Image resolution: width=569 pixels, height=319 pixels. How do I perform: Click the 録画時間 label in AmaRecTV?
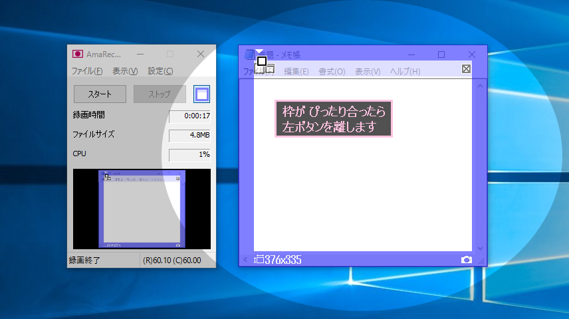pyautogui.click(x=88, y=115)
